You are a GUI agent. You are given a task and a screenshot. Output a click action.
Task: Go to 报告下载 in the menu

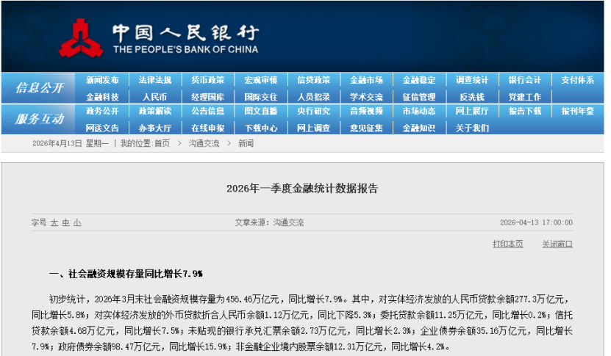tap(525, 112)
